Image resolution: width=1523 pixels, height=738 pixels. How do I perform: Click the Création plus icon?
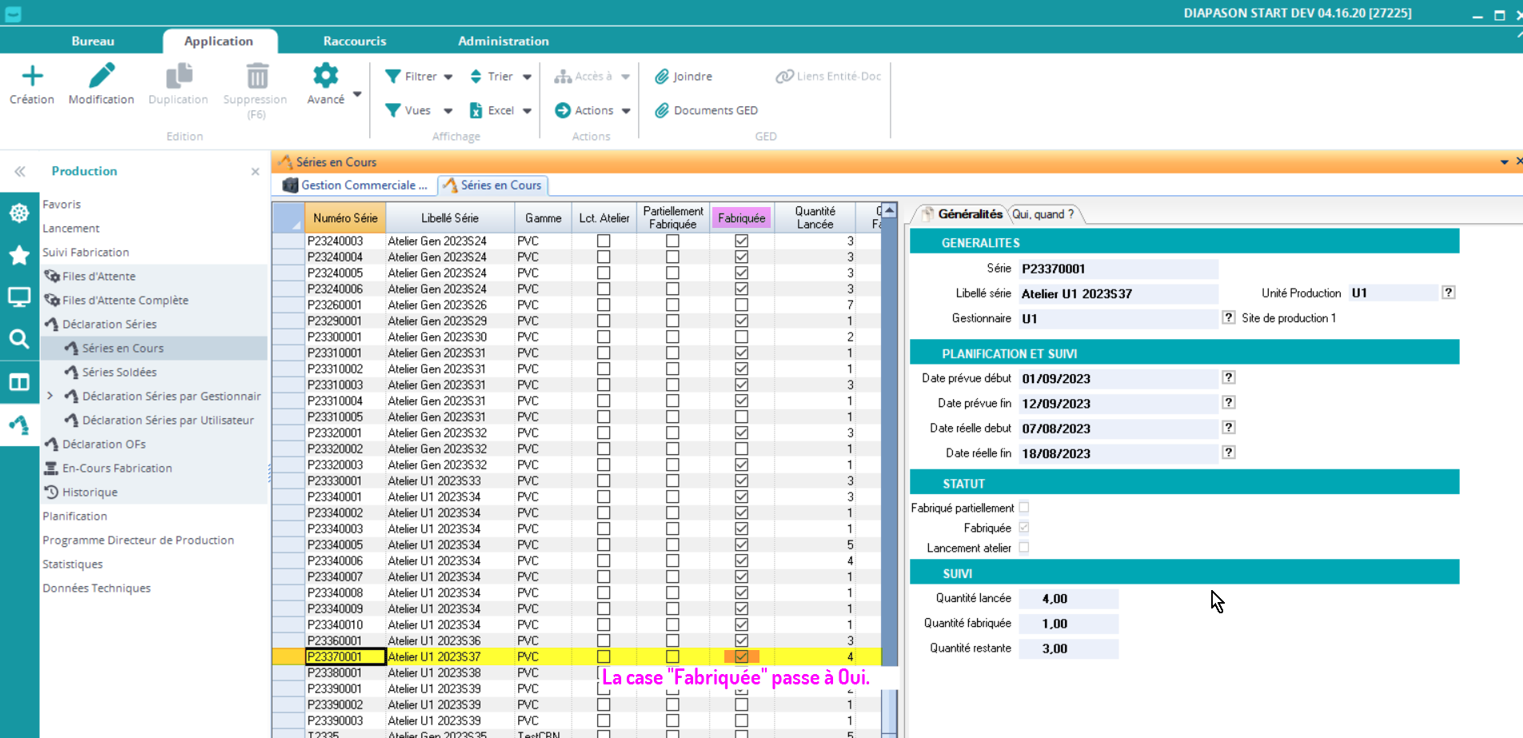[x=32, y=77]
